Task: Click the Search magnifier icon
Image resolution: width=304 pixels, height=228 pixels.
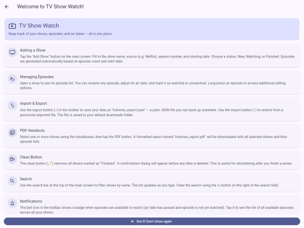Action: [12, 181]
